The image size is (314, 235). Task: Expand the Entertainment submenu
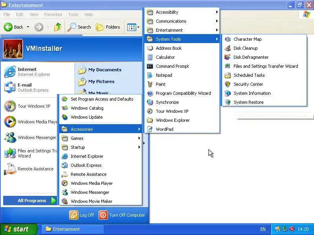182,30
